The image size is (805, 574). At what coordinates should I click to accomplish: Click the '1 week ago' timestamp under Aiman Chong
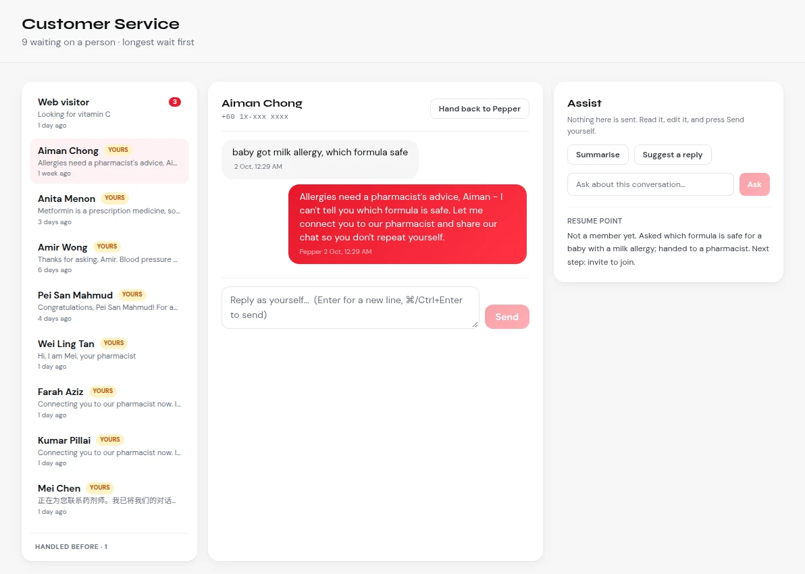pyautogui.click(x=54, y=174)
